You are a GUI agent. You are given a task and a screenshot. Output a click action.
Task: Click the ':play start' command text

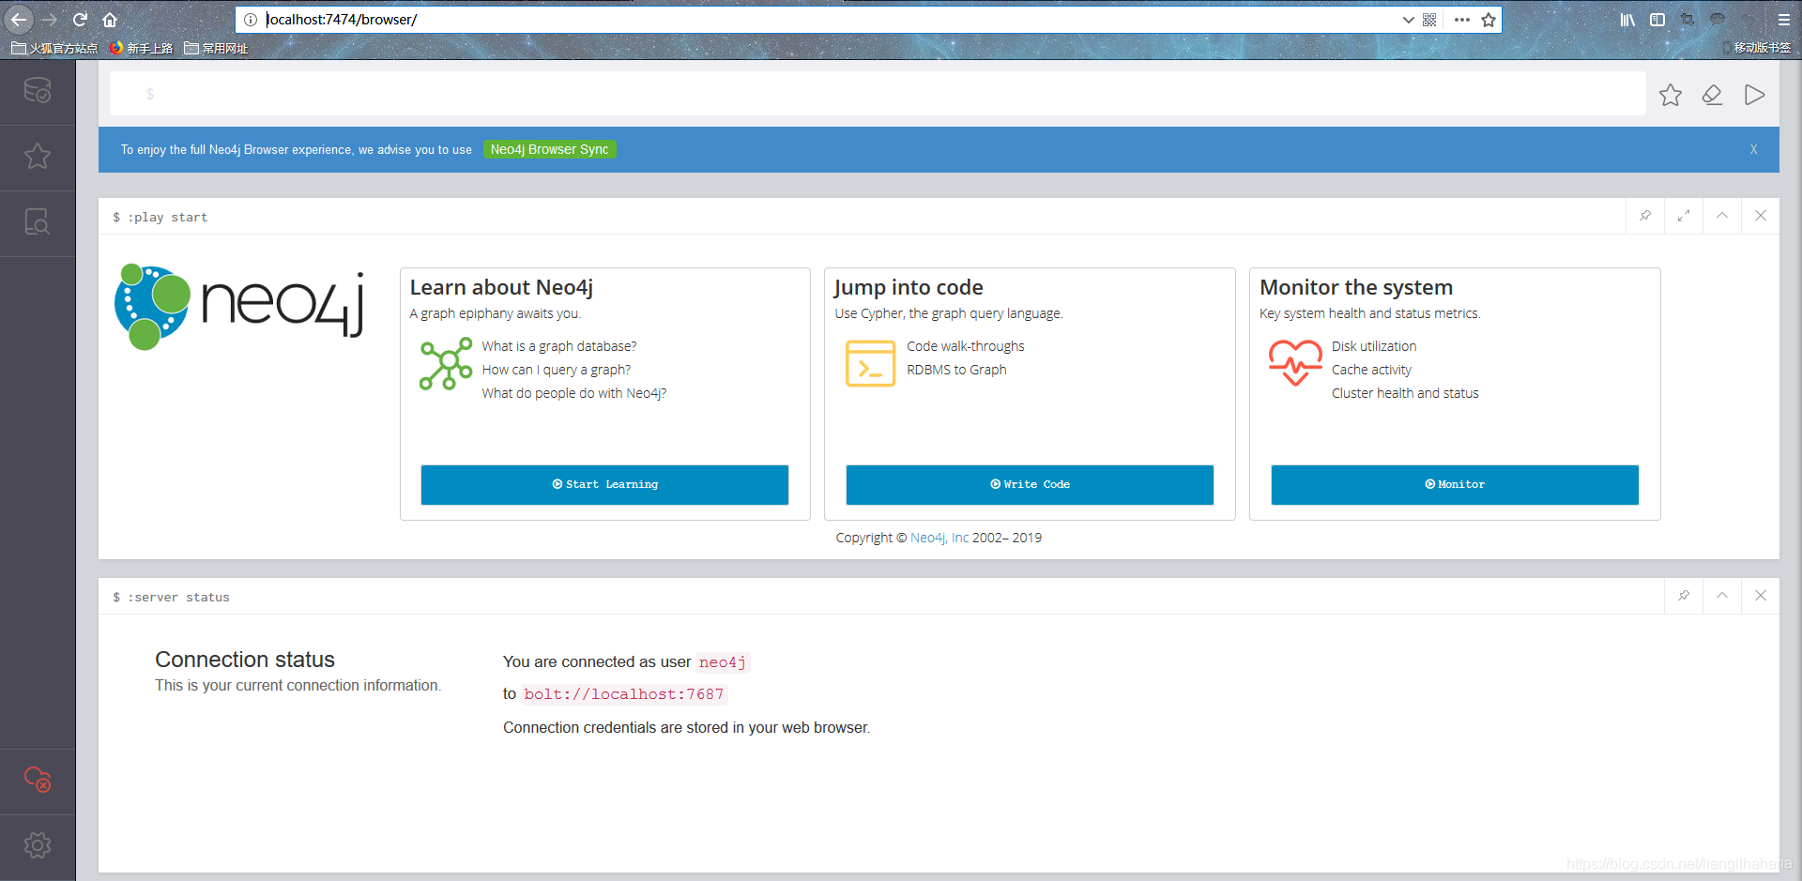[x=168, y=217]
